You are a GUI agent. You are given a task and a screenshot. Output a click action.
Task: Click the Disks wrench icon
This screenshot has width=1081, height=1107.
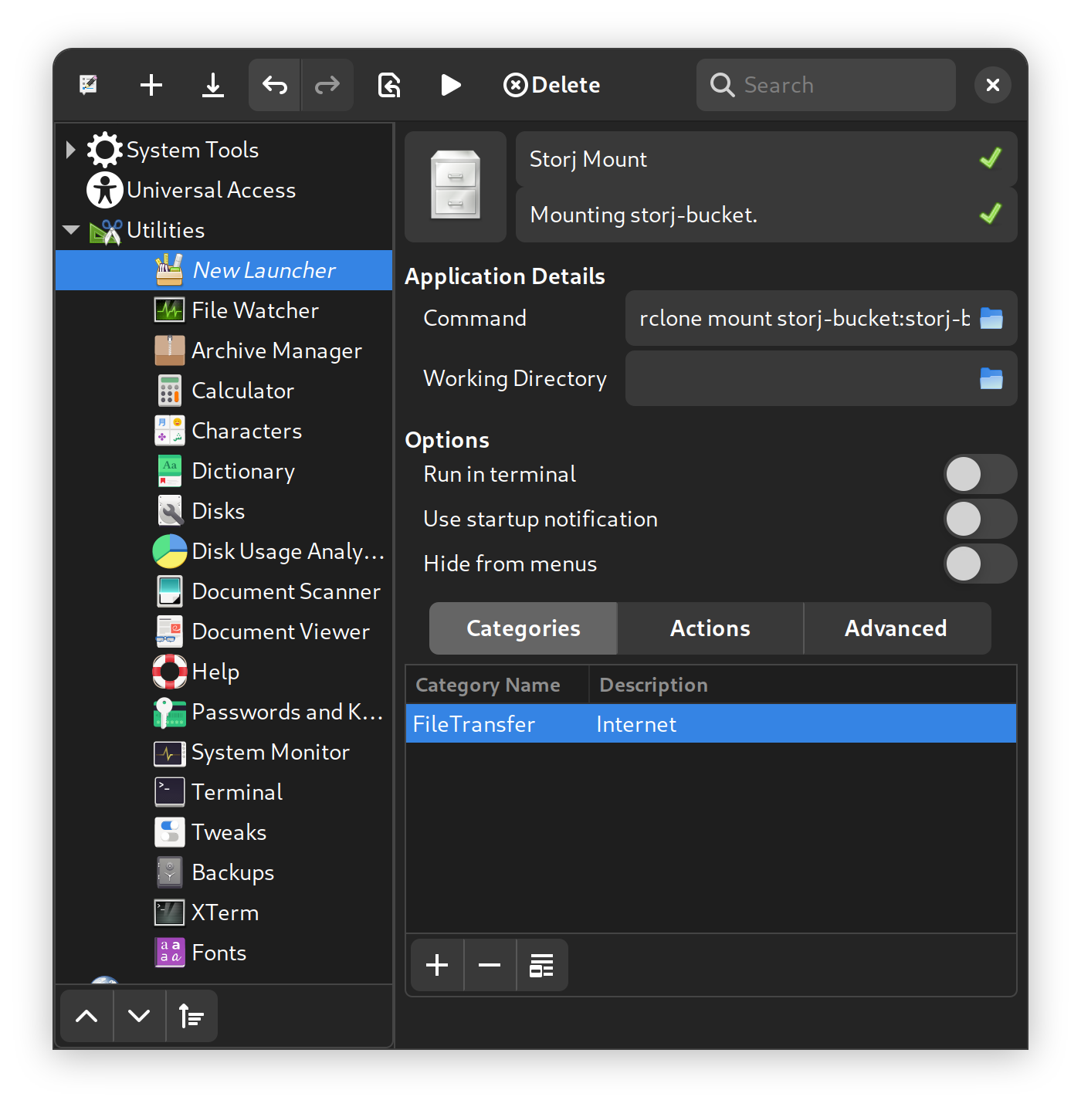[170, 511]
